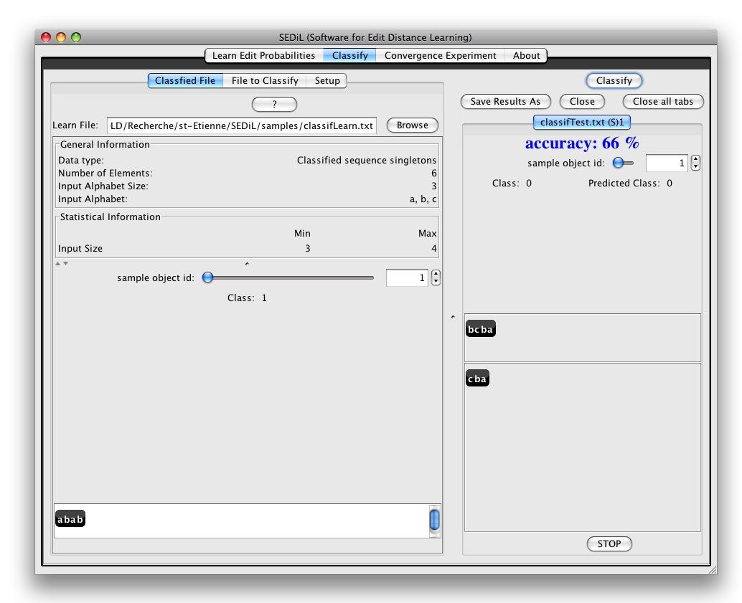Image resolution: width=742 pixels, height=603 pixels.
Task: Increment the left sample object id stepper
Action: [436, 274]
